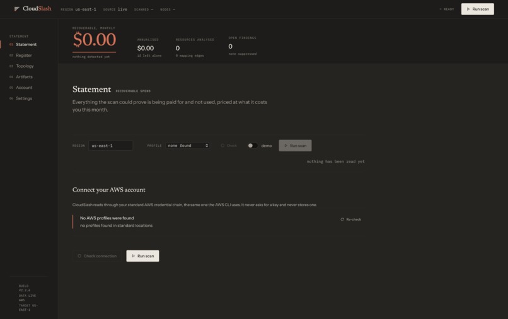Click the Check connection button

coord(97,256)
